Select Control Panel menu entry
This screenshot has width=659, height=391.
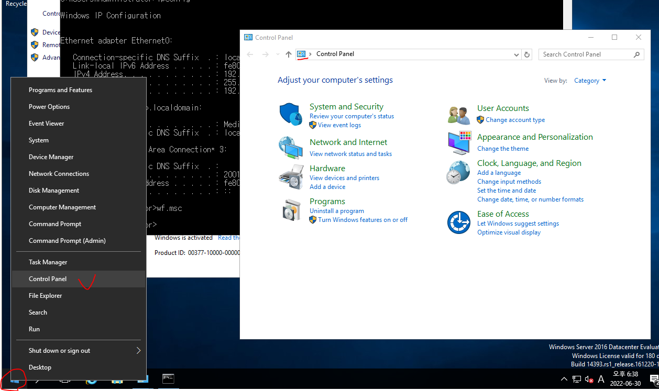(79, 279)
